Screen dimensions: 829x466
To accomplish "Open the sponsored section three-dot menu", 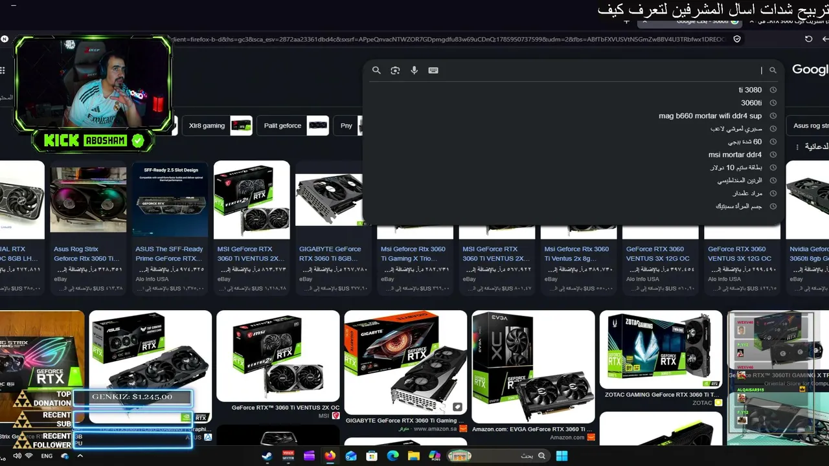I will tap(798, 146).
